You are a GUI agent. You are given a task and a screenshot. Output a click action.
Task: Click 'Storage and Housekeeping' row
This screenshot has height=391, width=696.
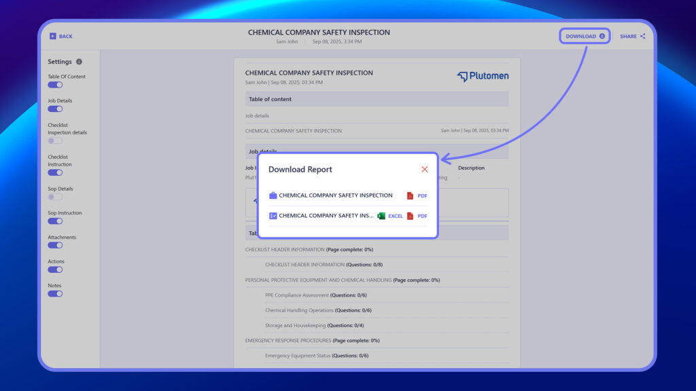point(387,325)
